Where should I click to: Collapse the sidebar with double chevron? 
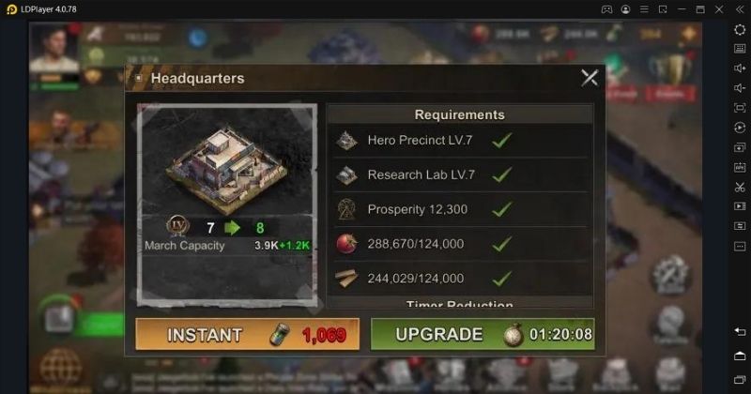pos(740,9)
